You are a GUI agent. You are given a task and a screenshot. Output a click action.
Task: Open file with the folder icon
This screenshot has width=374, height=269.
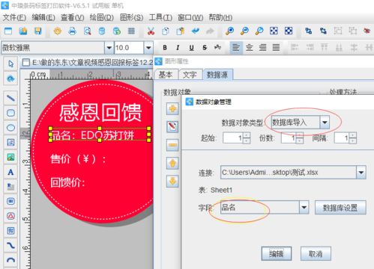click(x=23, y=31)
